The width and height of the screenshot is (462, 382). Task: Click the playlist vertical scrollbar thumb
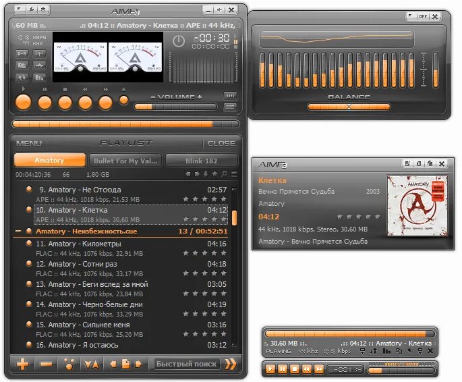(x=235, y=218)
